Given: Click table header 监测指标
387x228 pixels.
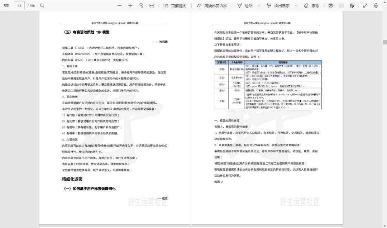Looking at the screenshot, I should [283, 62].
